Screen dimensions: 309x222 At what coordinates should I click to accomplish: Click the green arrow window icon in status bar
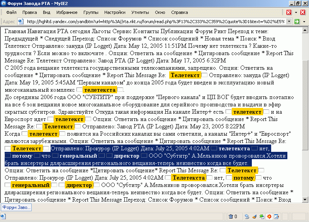tap(262, 217)
